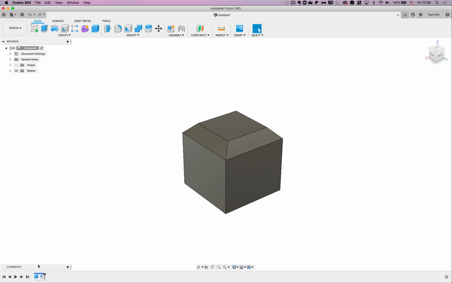
Task: Toggle visibility of the Origin folder
Action: pos(16,65)
